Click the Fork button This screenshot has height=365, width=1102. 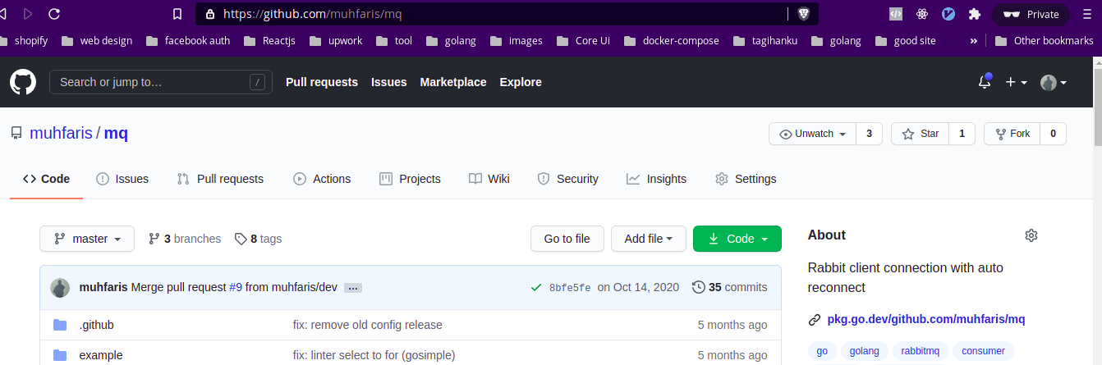[1012, 134]
